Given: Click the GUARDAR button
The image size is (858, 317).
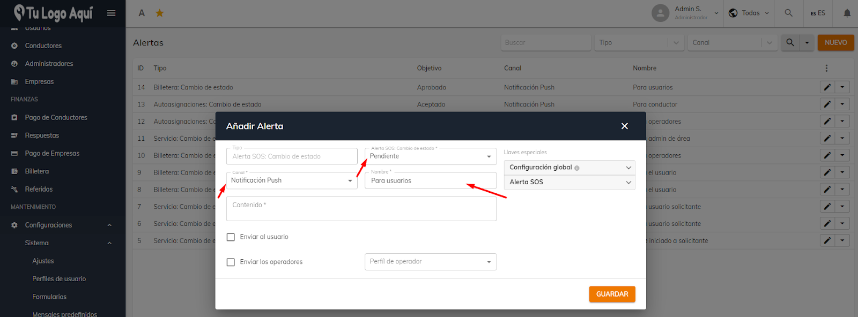Looking at the screenshot, I should tap(612, 294).
